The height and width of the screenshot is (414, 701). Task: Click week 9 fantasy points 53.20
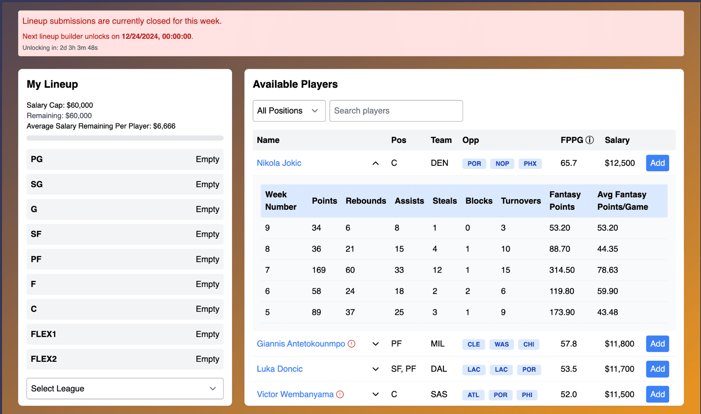pos(560,228)
